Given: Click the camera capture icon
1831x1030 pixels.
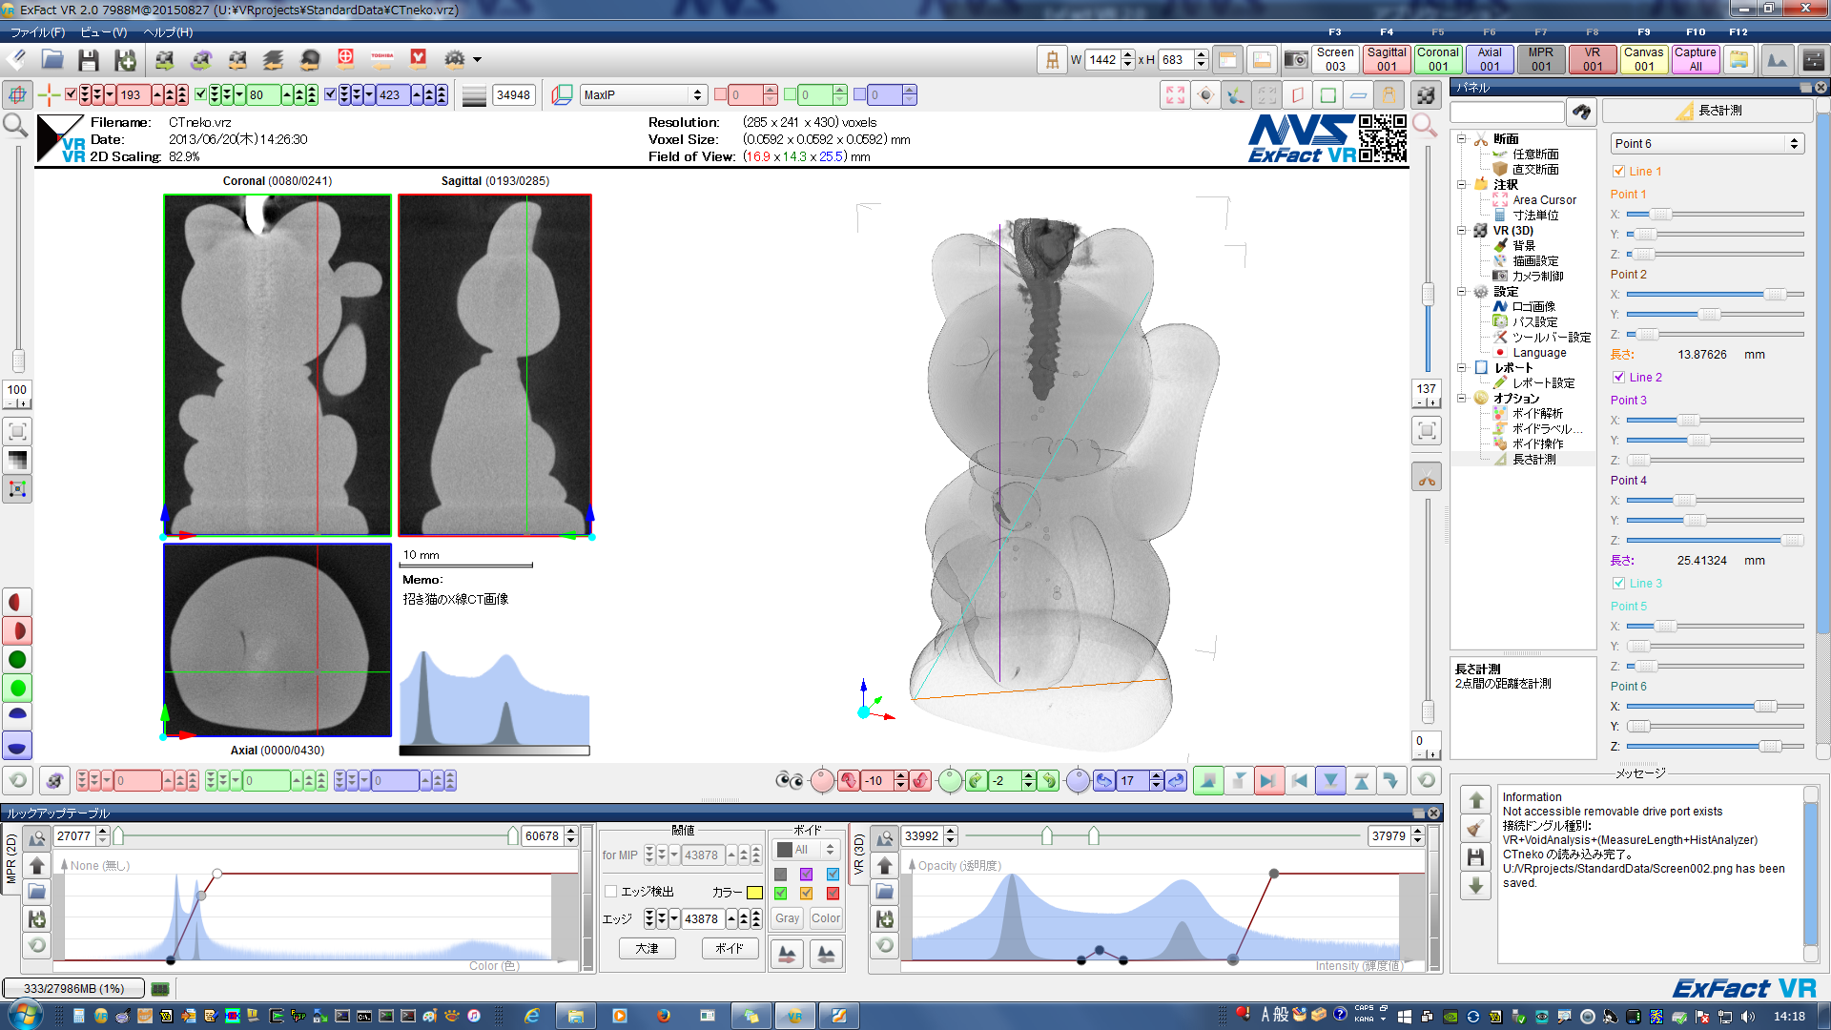Looking at the screenshot, I should [1295, 60].
